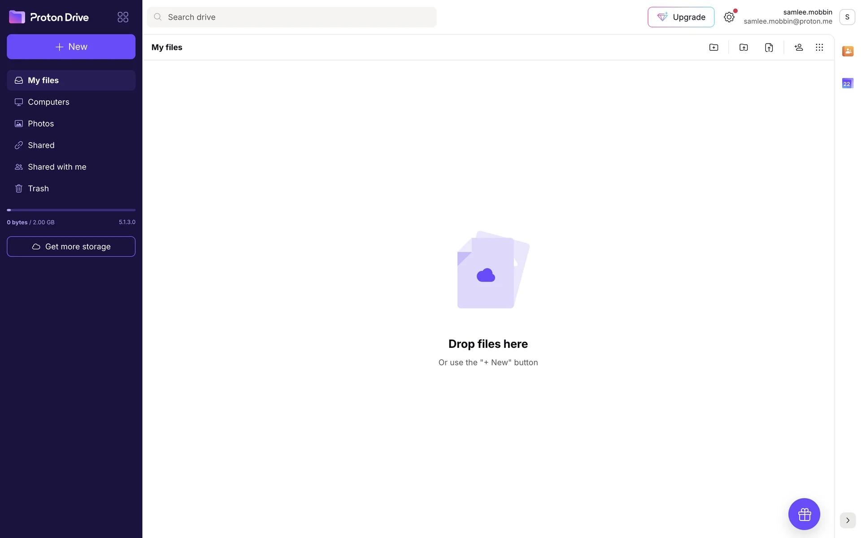Open the Trash folder
Image resolution: width=861 pixels, height=538 pixels.
(38, 189)
